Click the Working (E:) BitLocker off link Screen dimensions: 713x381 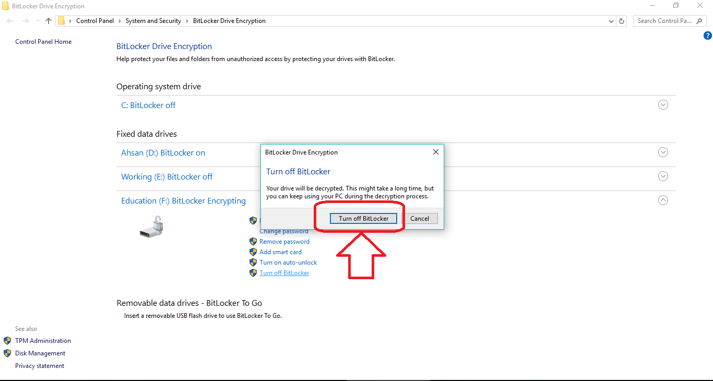point(167,177)
